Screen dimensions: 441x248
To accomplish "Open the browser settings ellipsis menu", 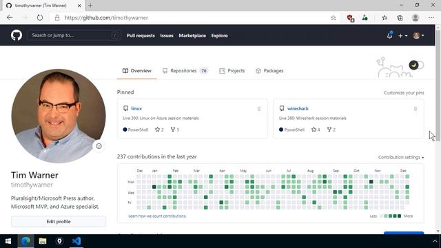I will coord(431,18).
